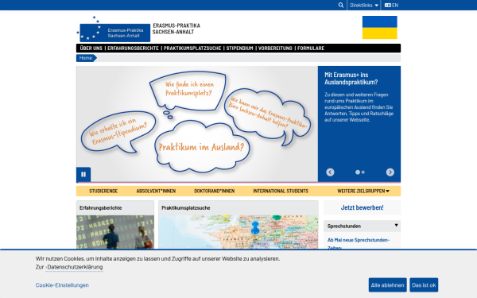477x298 pixels.
Task: Click the speech bubble slide image
Action: pyautogui.click(x=197, y=124)
